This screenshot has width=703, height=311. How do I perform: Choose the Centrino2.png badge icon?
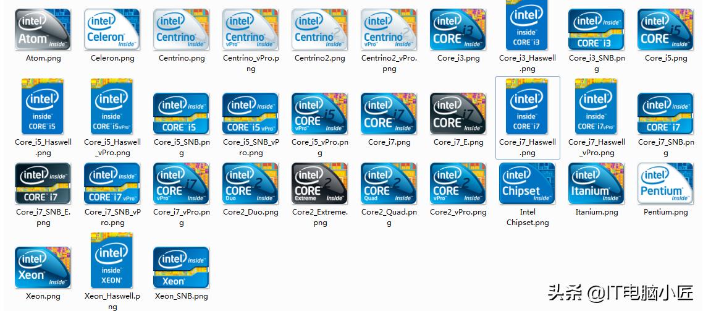point(319,29)
